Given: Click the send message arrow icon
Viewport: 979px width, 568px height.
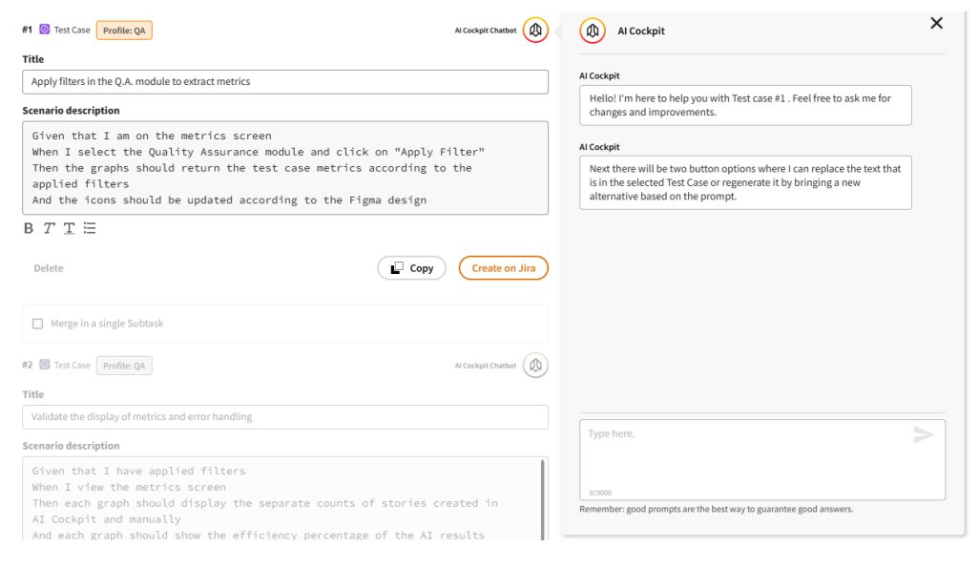Looking at the screenshot, I should (x=923, y=435).
